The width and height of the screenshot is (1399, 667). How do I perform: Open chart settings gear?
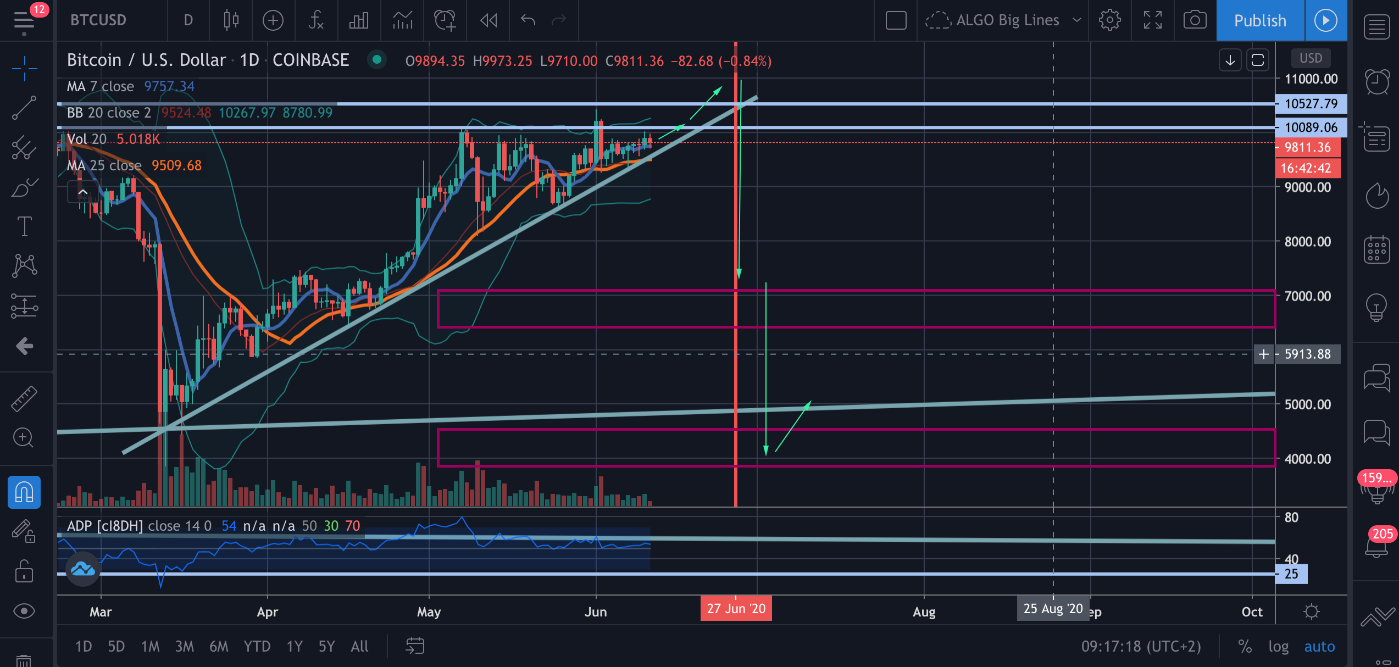(1110, 20)
